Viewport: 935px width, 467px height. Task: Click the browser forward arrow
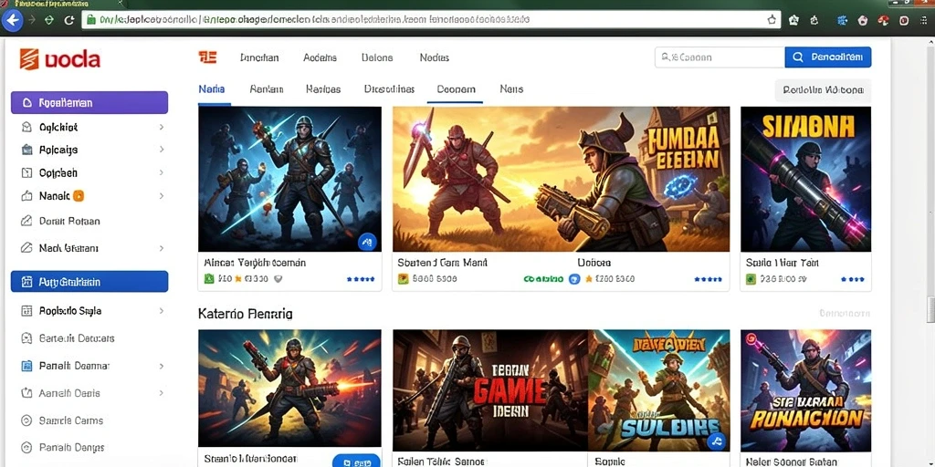tap(32, 20)
